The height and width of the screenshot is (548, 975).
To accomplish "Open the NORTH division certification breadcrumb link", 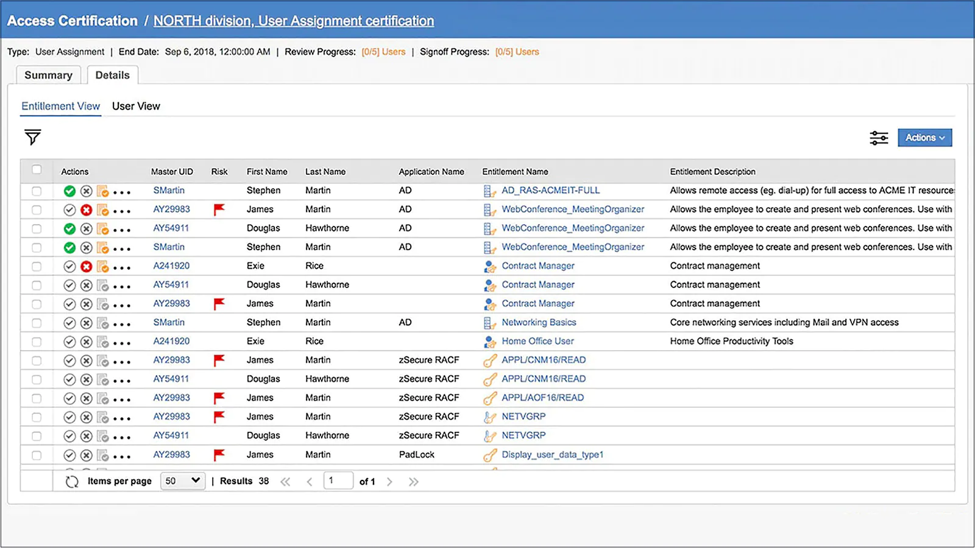I will [293, 20].
